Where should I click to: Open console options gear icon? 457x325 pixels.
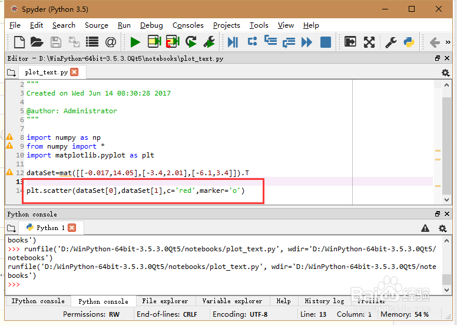pos(442,228)
